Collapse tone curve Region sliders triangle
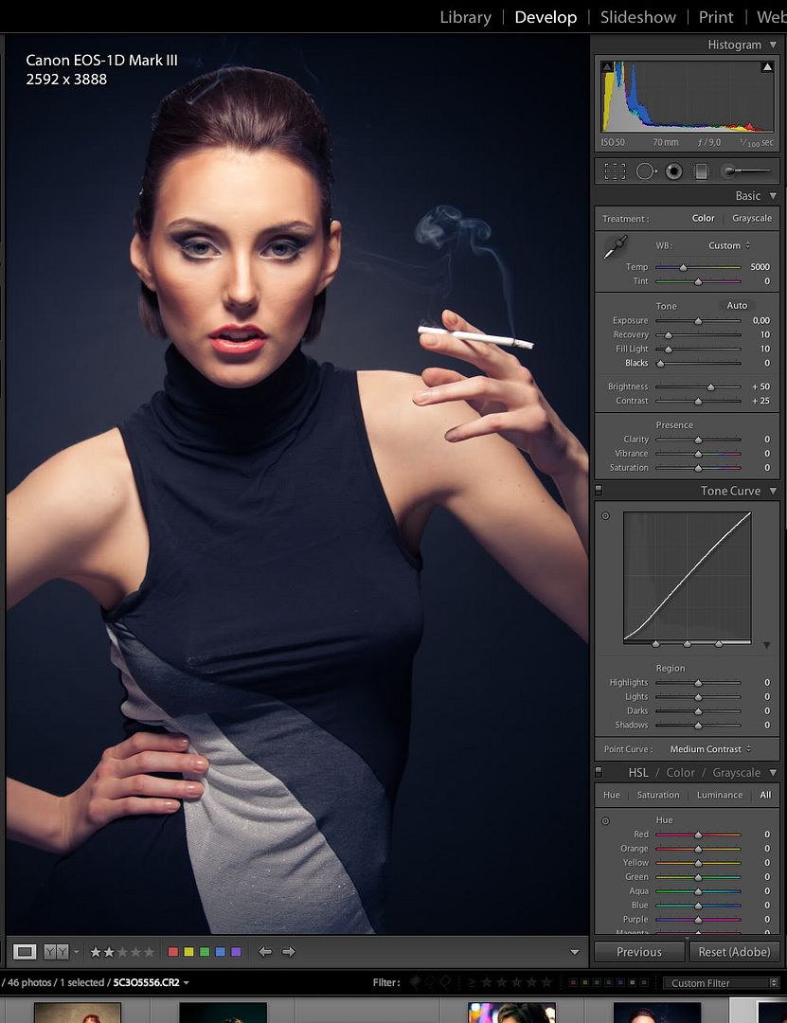The image size is (787, 1023). click(767, 645)
